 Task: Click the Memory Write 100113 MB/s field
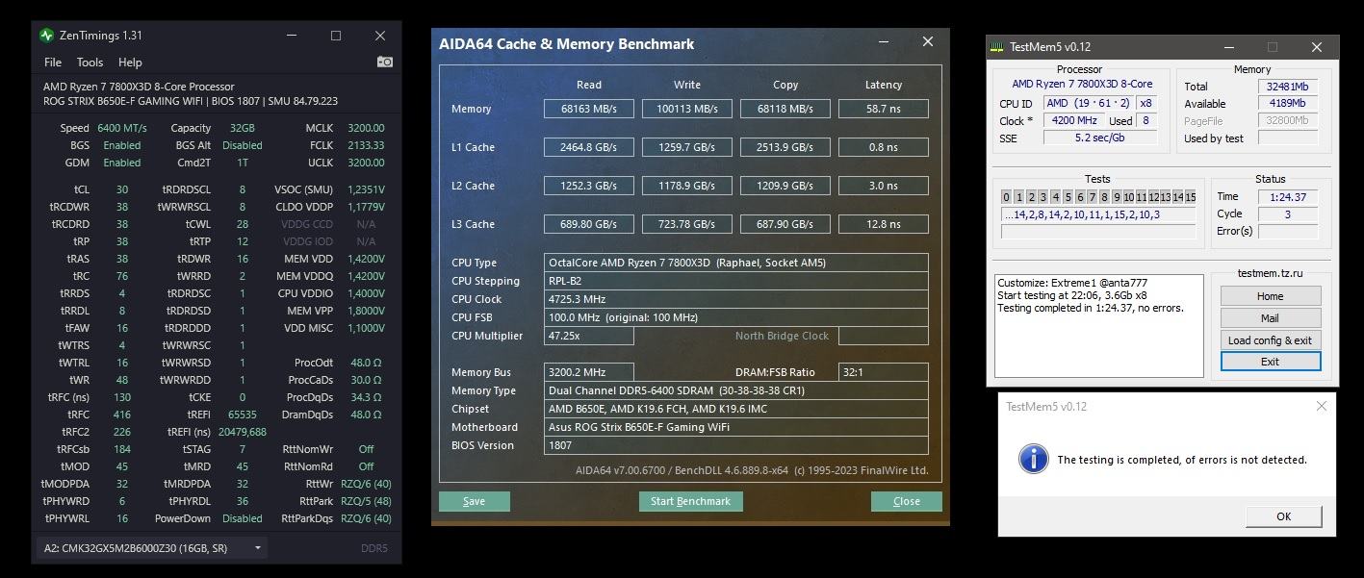tap(686, 109)
